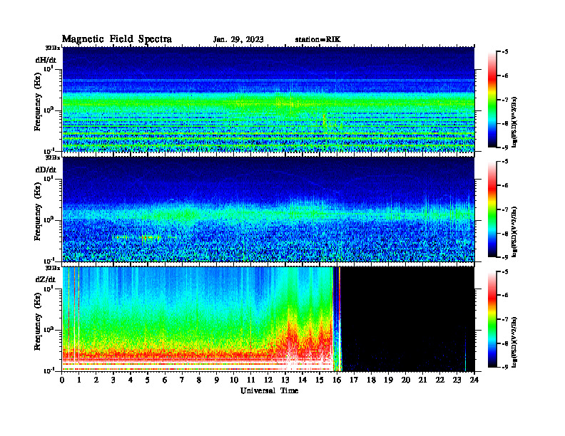This screenshot has width=565, height=436.
Task: Select the dZ/dt panel label
Action: pyautogui.click(x=46, y=279)
